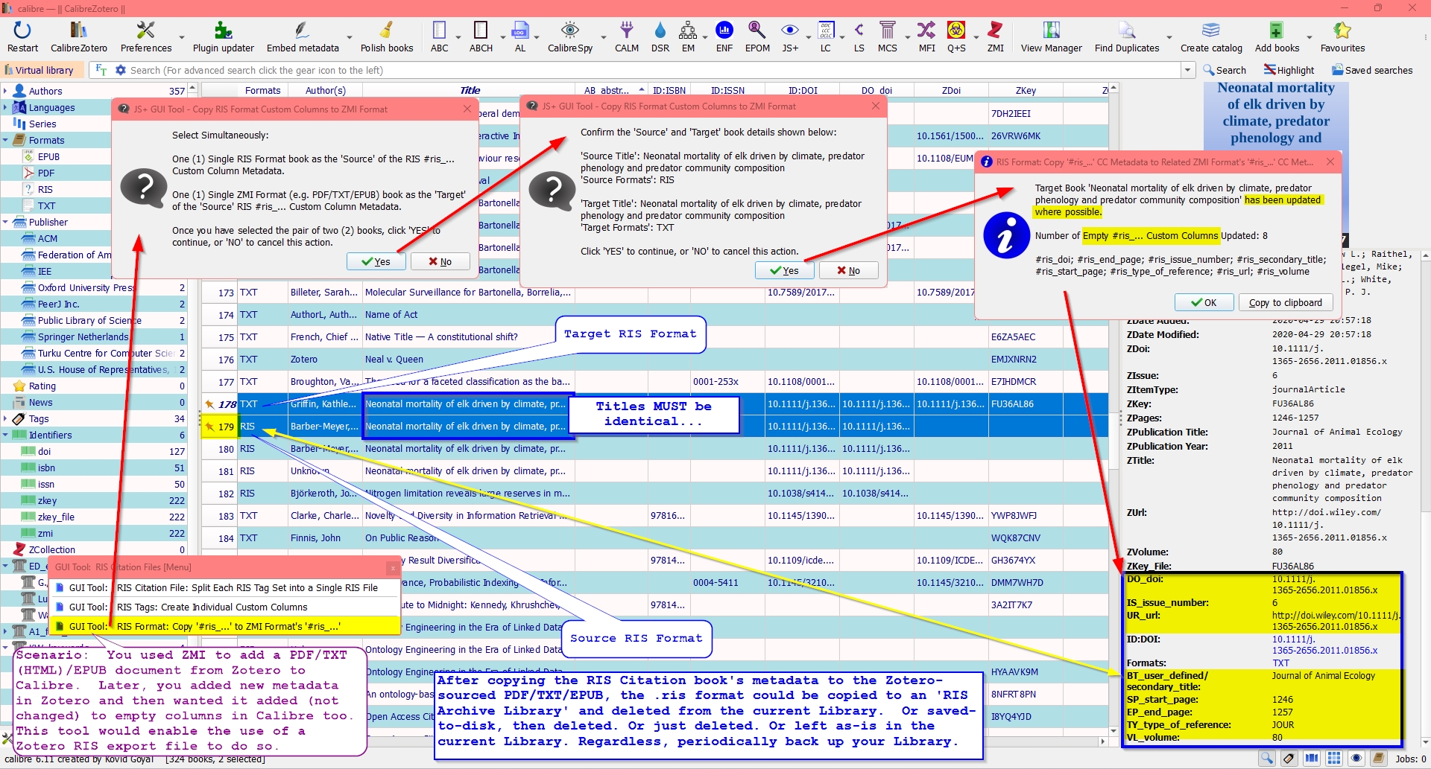Open the search history dropdown
This screenshot has width=1431, height=769.
click(1188, 70)
